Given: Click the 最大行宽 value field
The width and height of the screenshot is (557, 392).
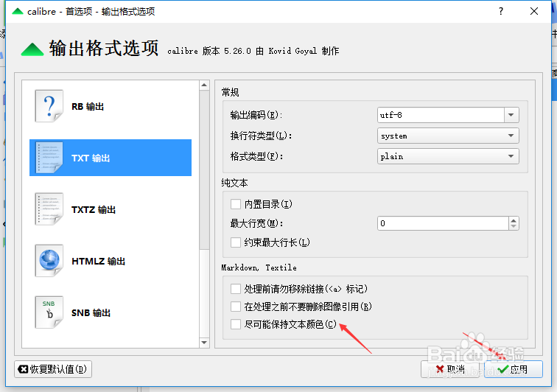Looking at the screenshot, I should [443, 223].
